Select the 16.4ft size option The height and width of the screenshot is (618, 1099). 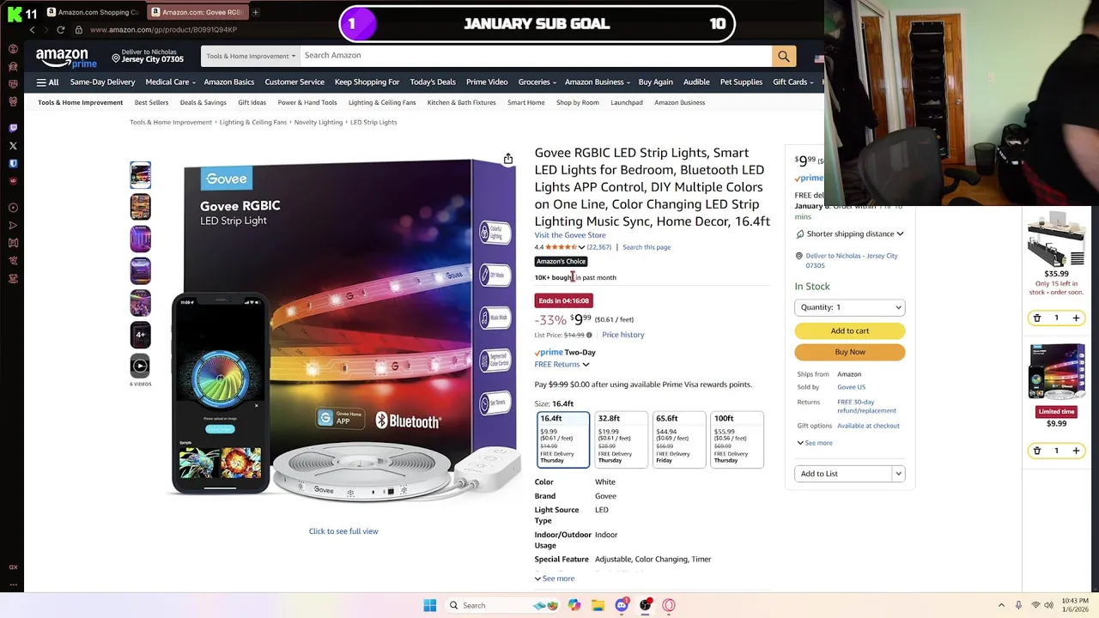563,439
